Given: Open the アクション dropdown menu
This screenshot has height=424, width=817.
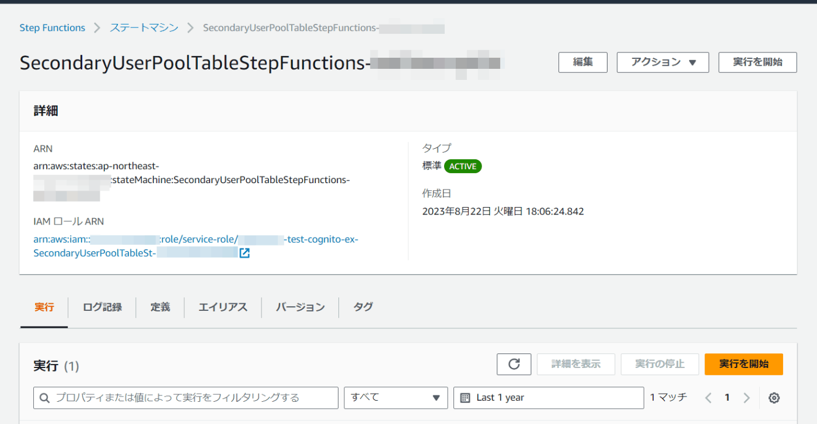Looking at the screenshot, I should (x=663, y=62).
